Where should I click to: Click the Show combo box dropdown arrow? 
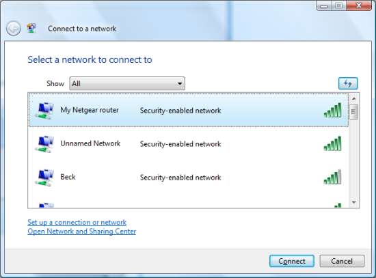tap(180, 83)
